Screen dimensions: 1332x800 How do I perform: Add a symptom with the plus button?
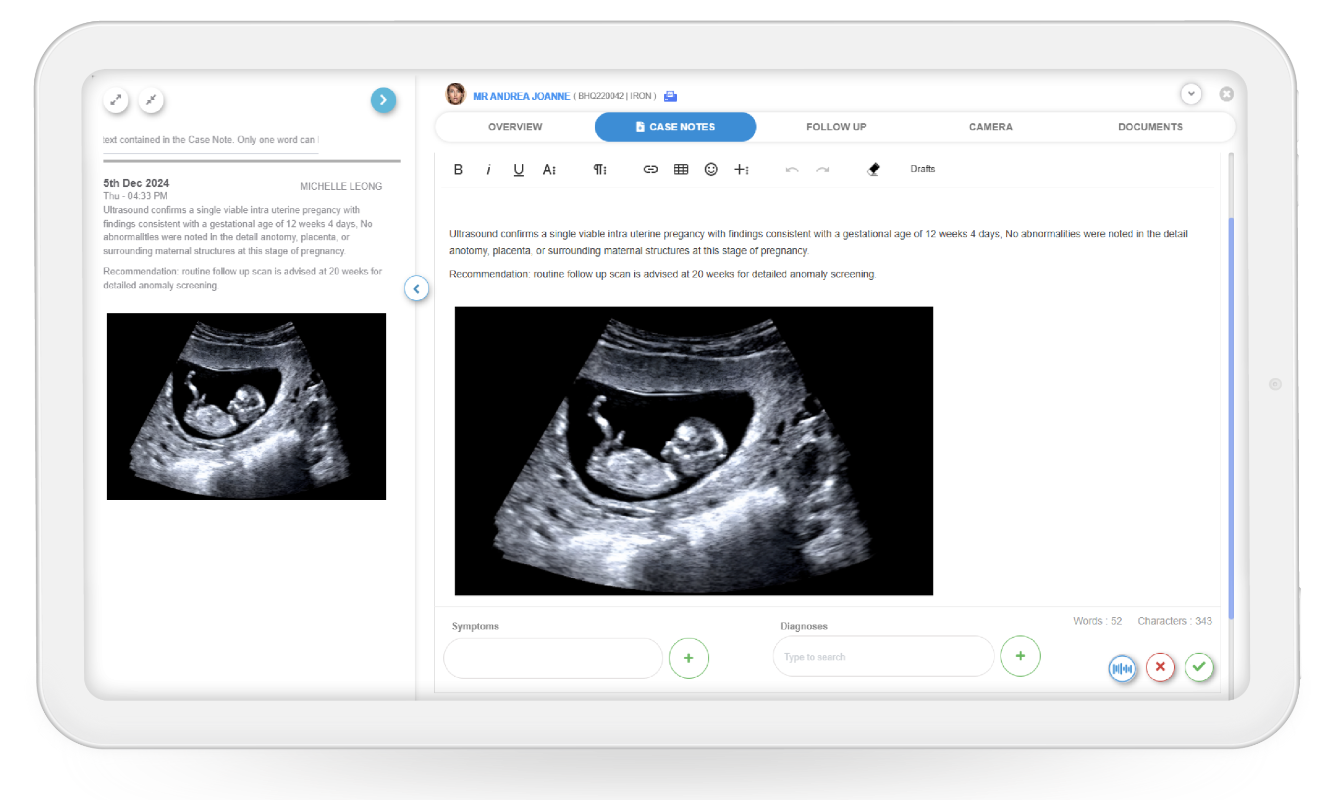point(688,658)
